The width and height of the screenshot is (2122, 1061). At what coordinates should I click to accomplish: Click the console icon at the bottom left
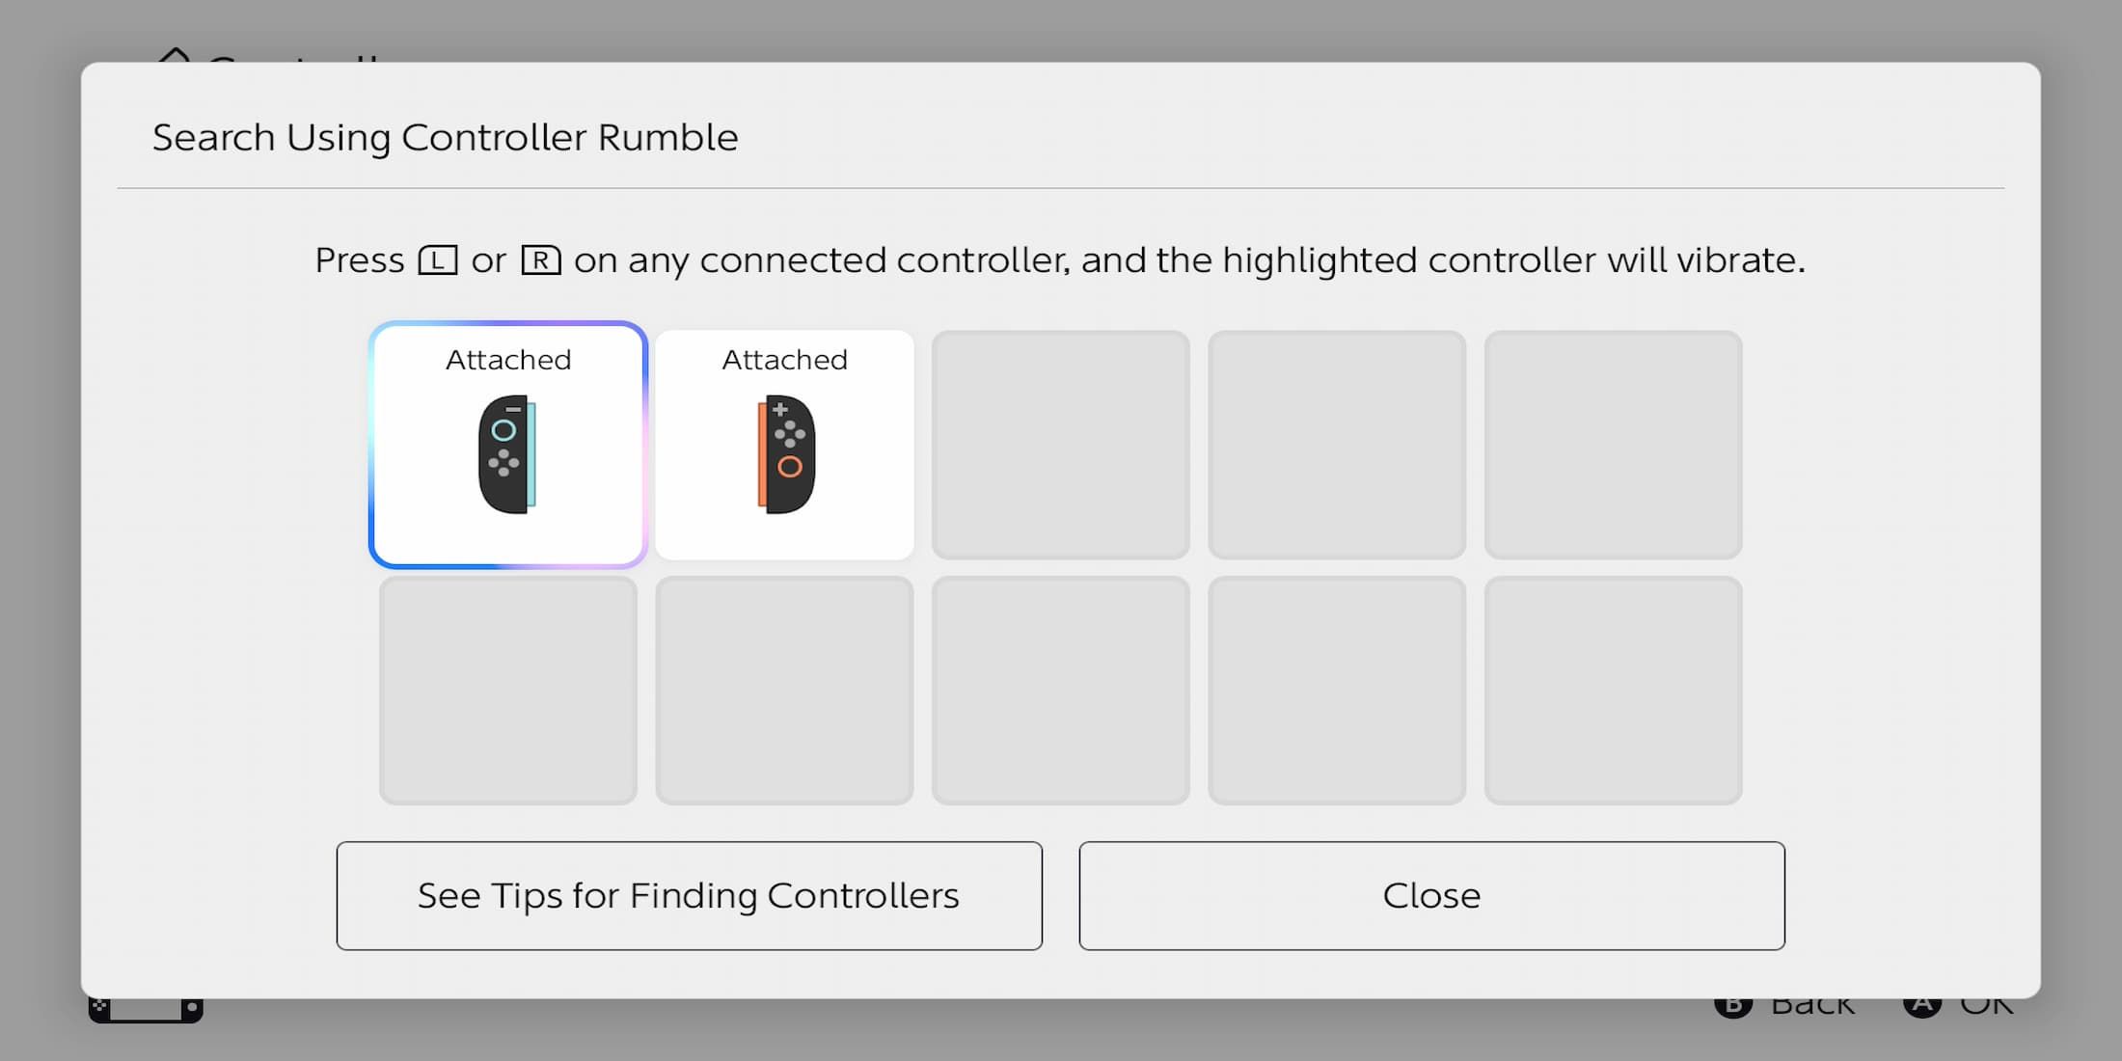point(146,1010)
